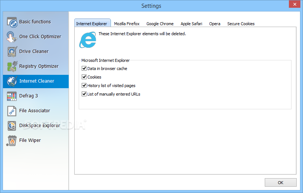Click the Settings window title
The width and height of the screenshot is (303, 193).
(x=151, y=6)
